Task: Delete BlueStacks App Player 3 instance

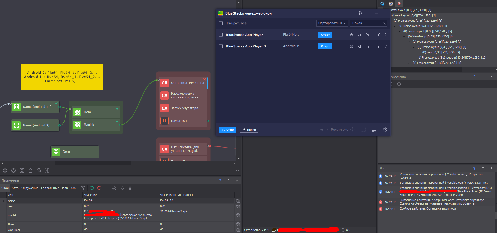Action: point(379,46)
